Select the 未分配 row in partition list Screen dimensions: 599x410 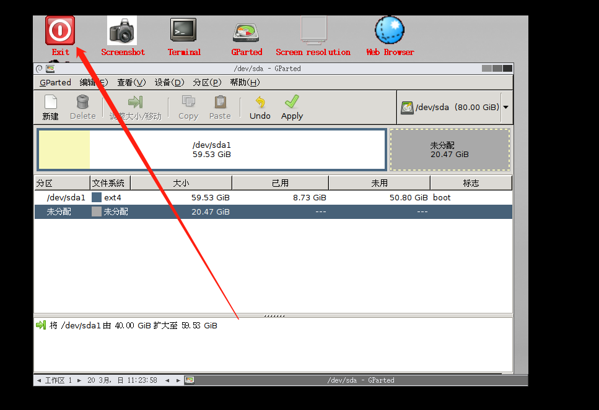273,211
